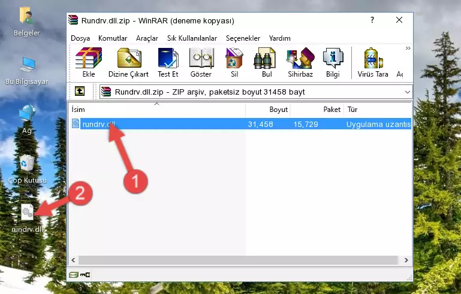Click the Test Et toolbar icon
This screenshot has height=294, width=461.
(168, 62)
